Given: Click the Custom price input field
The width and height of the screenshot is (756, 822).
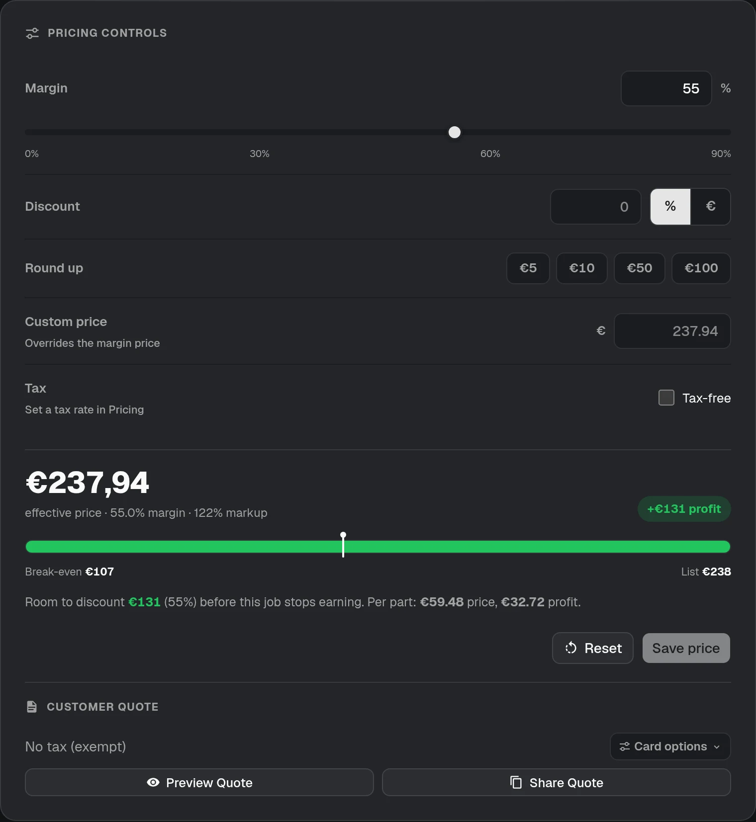Looking at the screenshot, I should coord(672,331).
